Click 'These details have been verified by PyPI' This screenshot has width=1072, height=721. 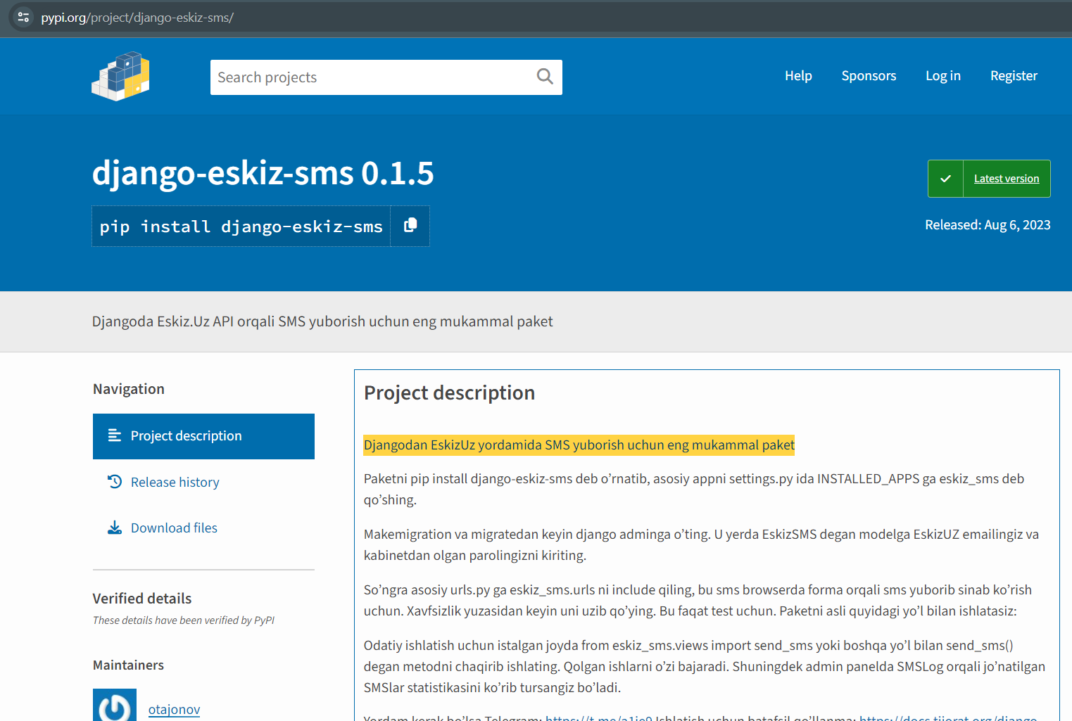tap(184, 620)
